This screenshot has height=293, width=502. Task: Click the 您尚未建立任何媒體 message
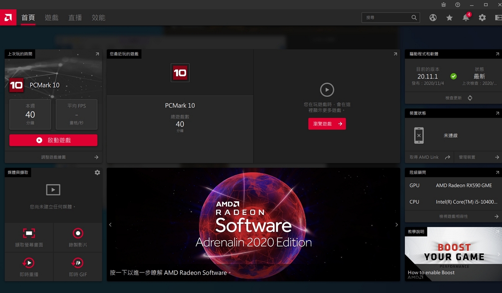coord(52,207)
